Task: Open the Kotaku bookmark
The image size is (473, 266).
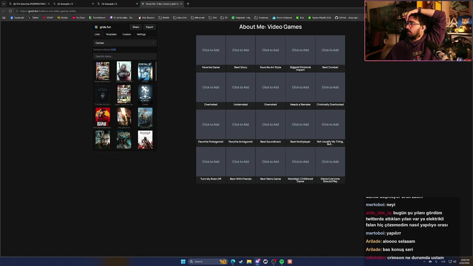Action: pos(62,18)
